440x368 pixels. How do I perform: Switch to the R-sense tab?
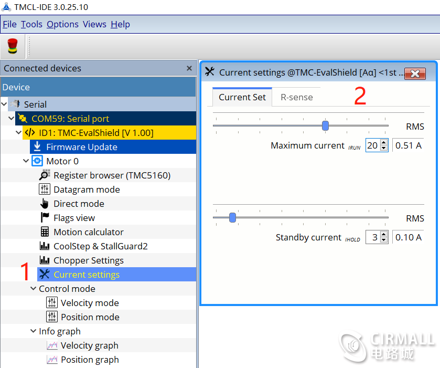pyautogui.click(x=296, y=97)
